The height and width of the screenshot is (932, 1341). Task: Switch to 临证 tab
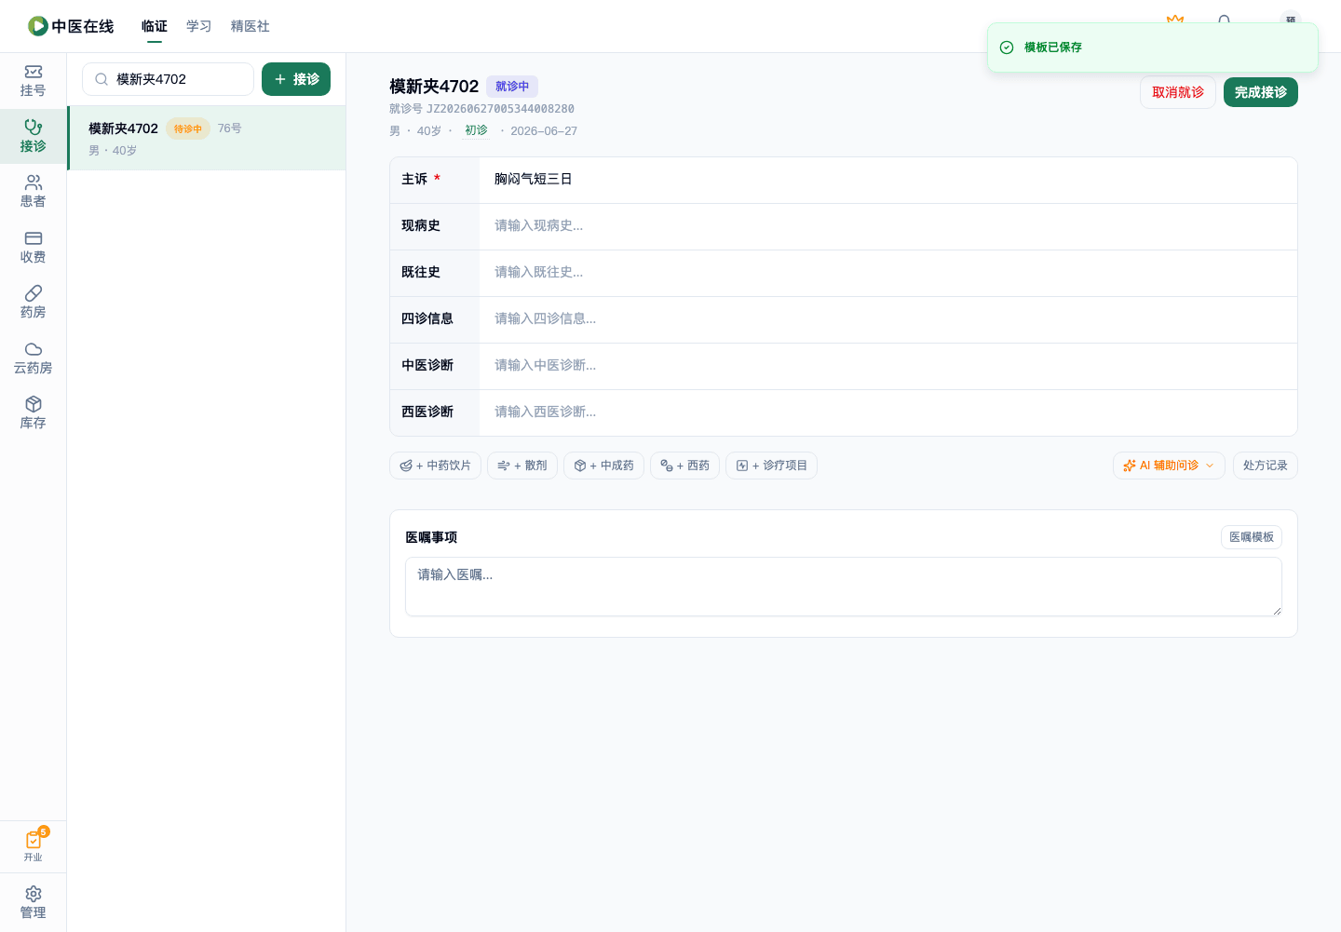pos(155,26)
